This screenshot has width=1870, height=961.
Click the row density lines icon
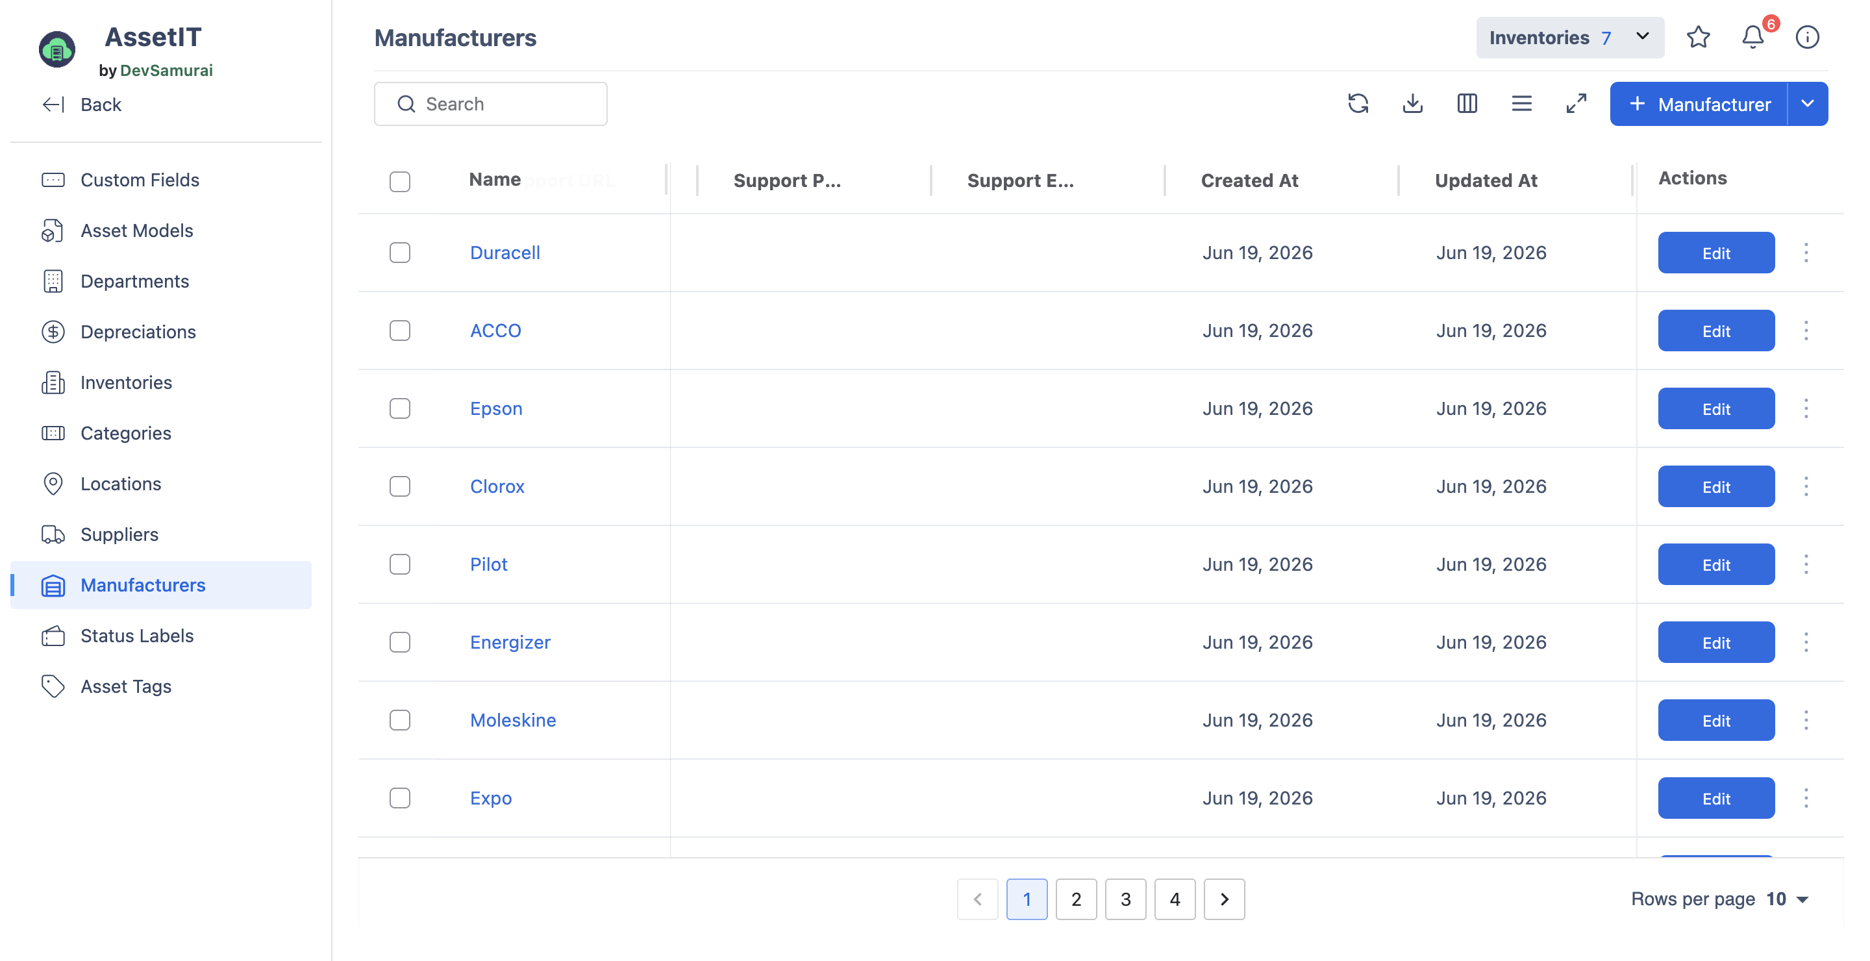pyautogui.click(x=1521, y=104)
